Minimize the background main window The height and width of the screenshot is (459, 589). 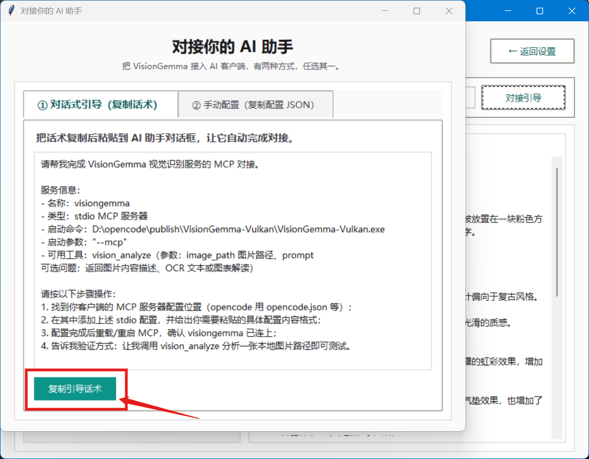tap(508, 11)
